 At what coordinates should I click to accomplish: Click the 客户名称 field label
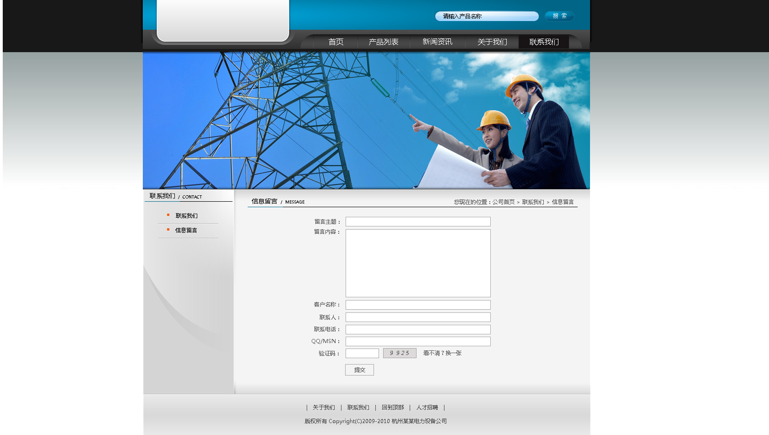327,305
